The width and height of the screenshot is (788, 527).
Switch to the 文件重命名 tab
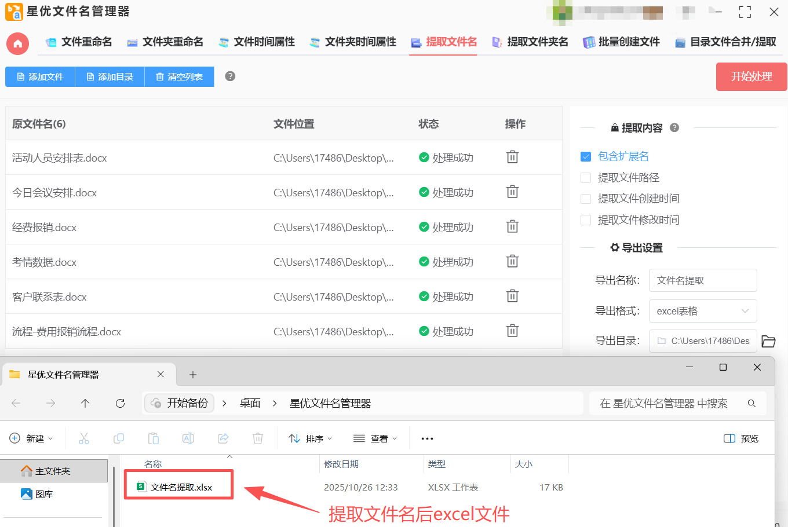pos(79,42)
